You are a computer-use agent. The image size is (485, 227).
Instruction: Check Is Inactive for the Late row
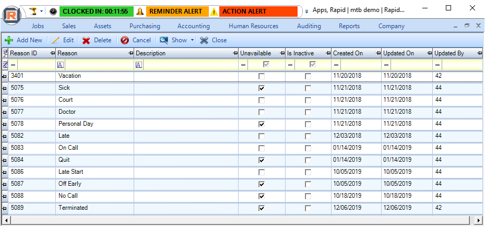click(308, 136)
